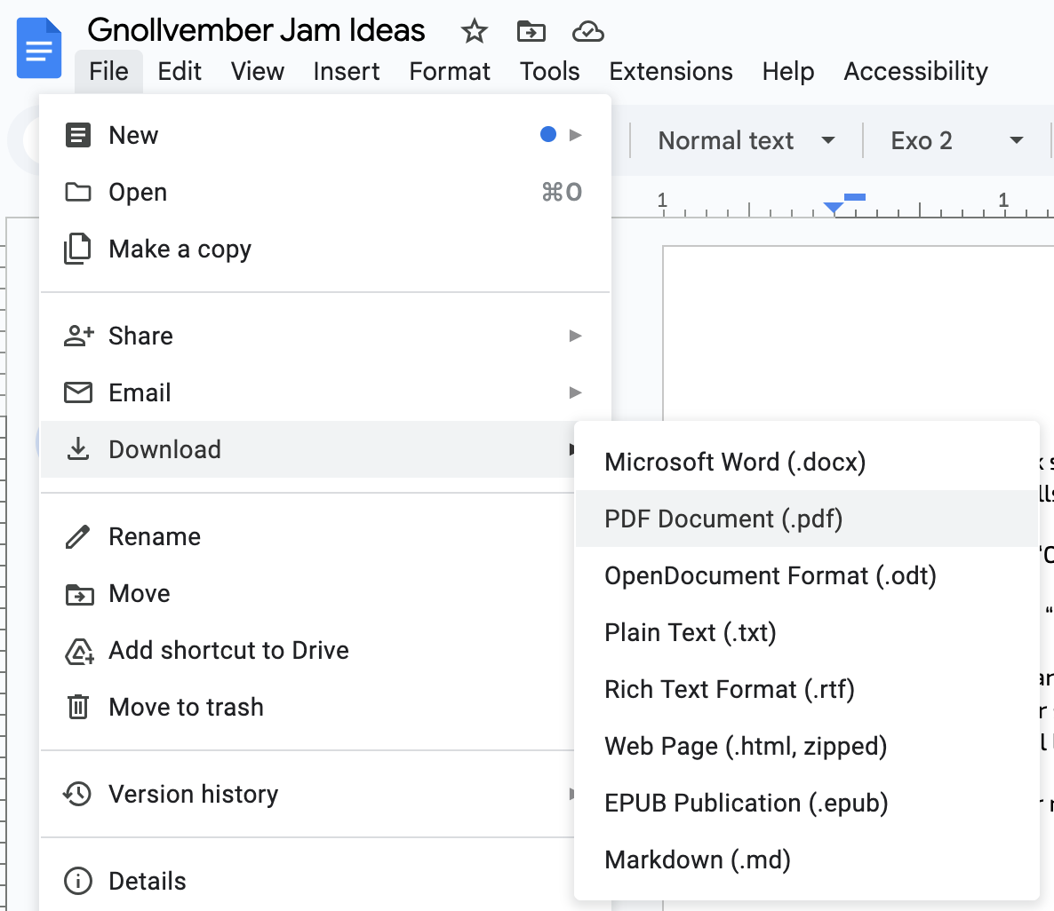
Task: Expand the Share submenu arrow
Action: 575,336
